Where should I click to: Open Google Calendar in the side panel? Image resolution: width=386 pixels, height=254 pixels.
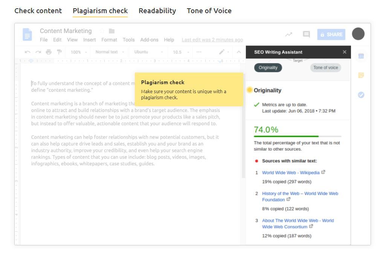[360, 56]
